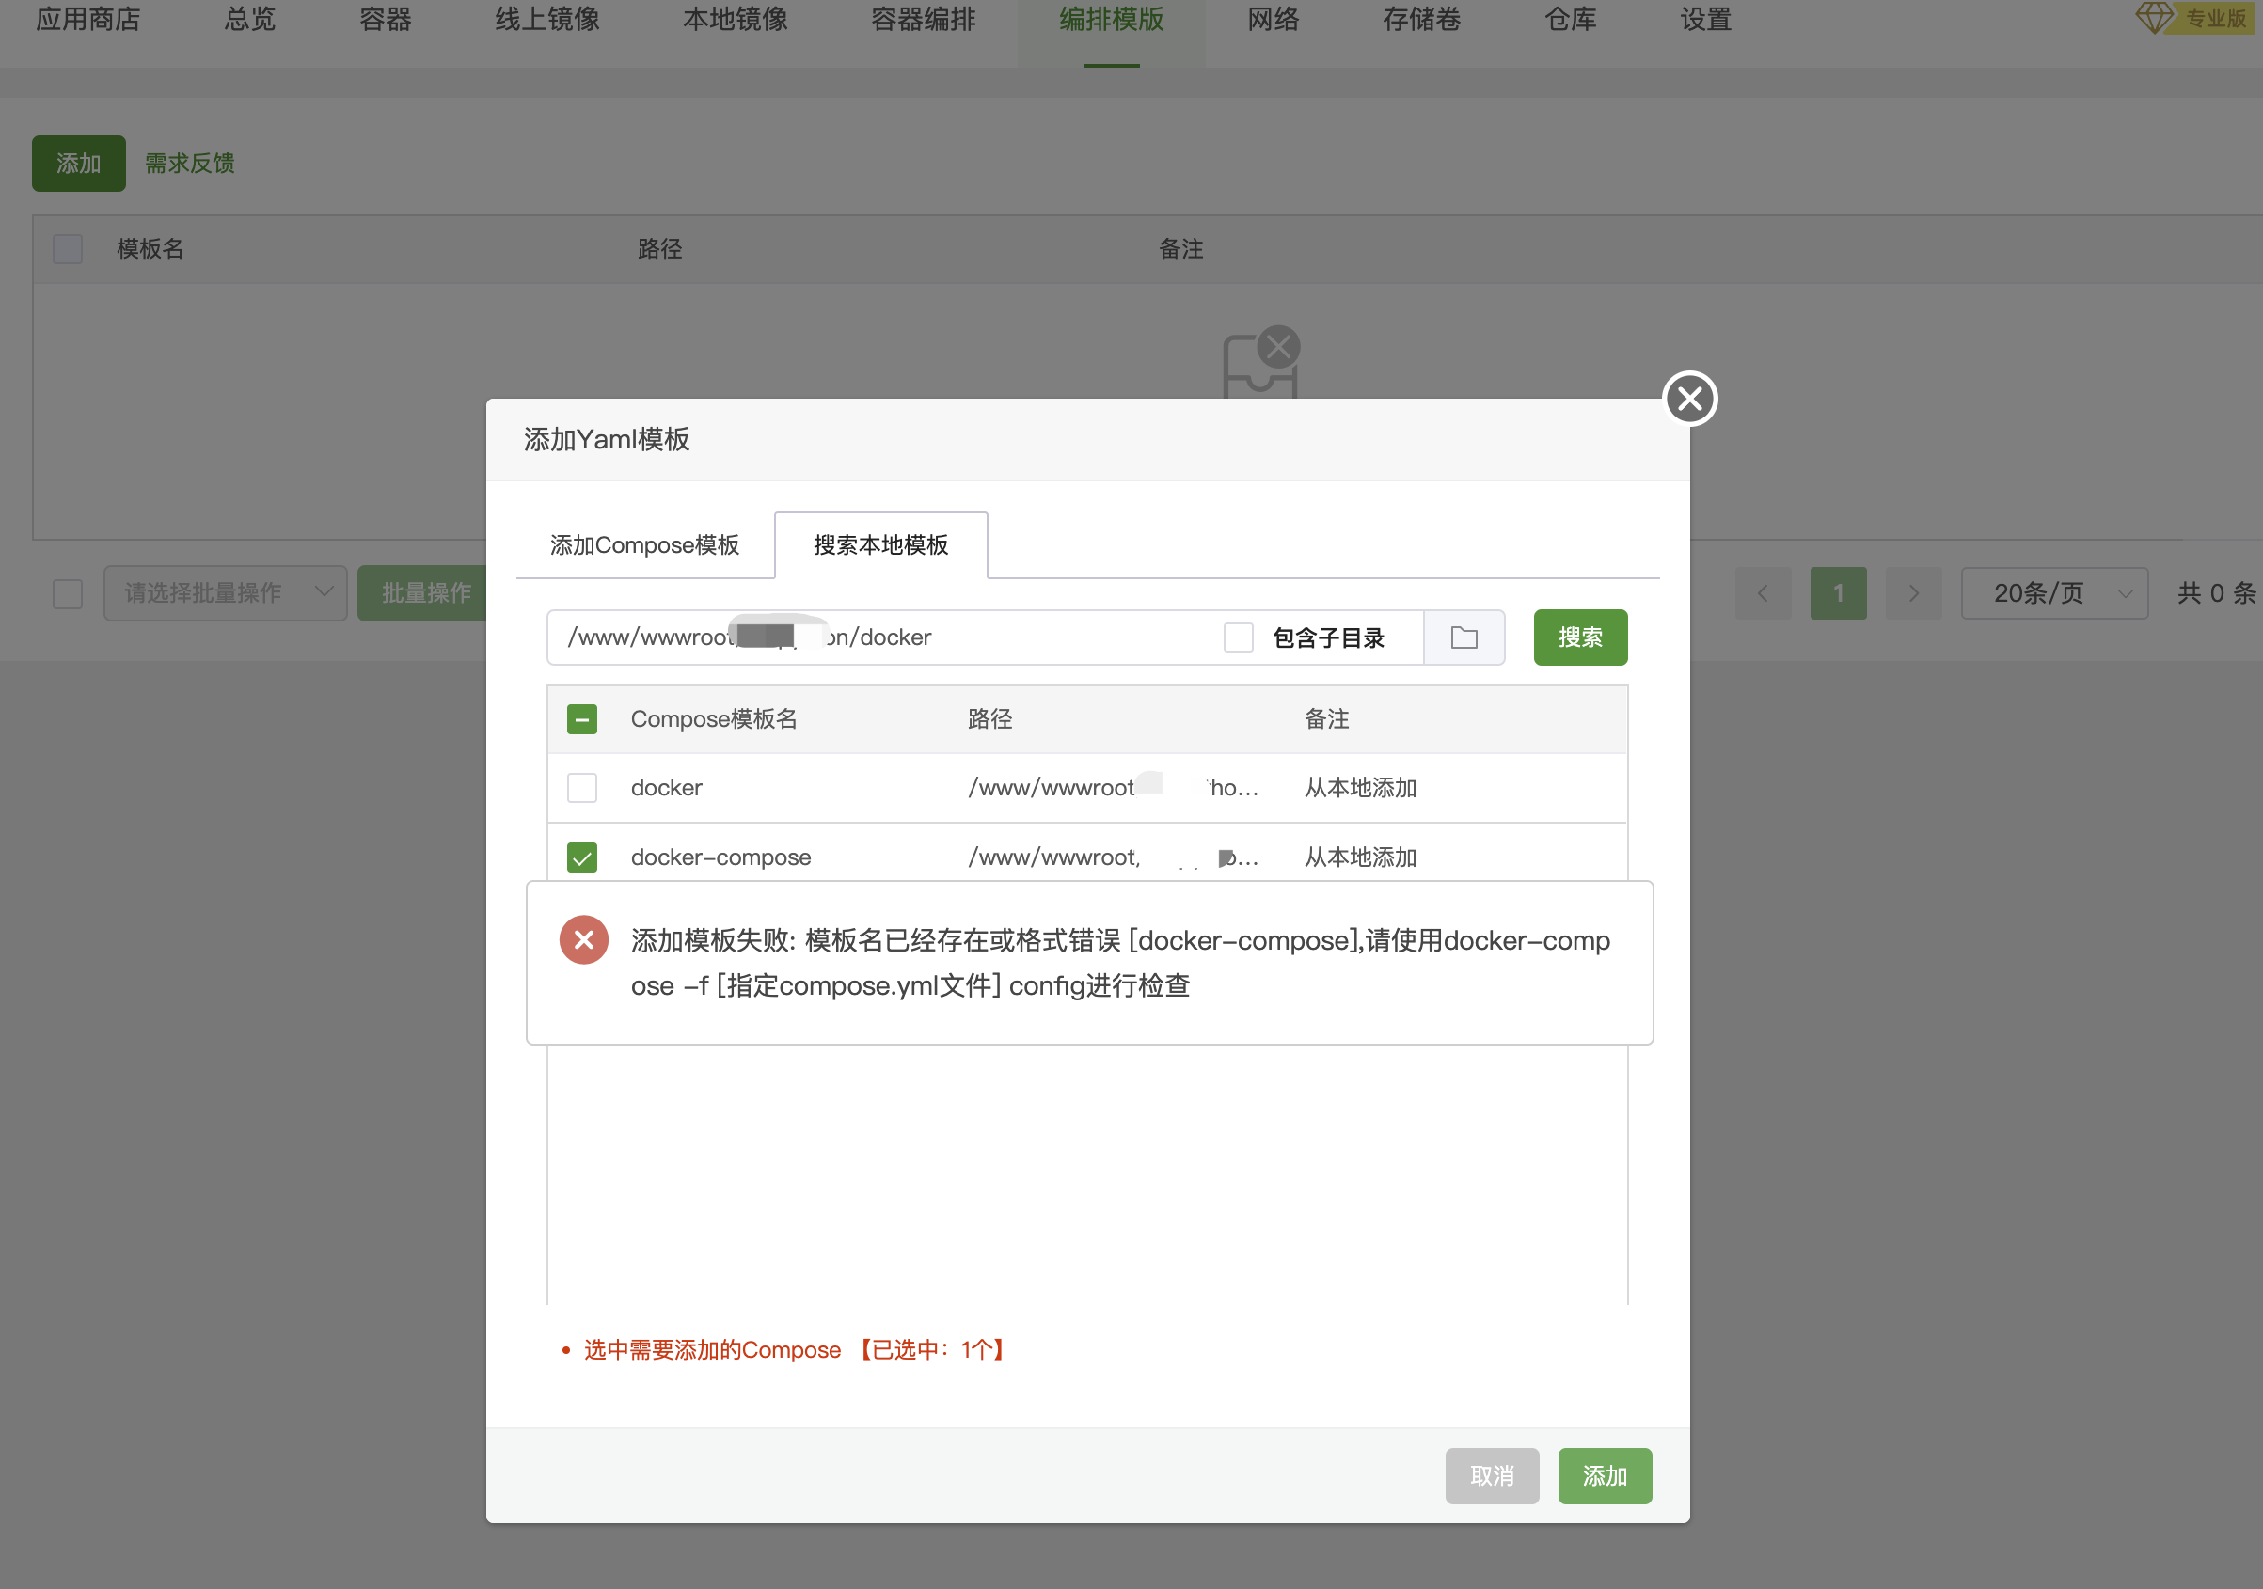This screenshot has width=2263, height=1589.
Task: Uncheck the docker-compose row checkbox
Action: point(582,857)
